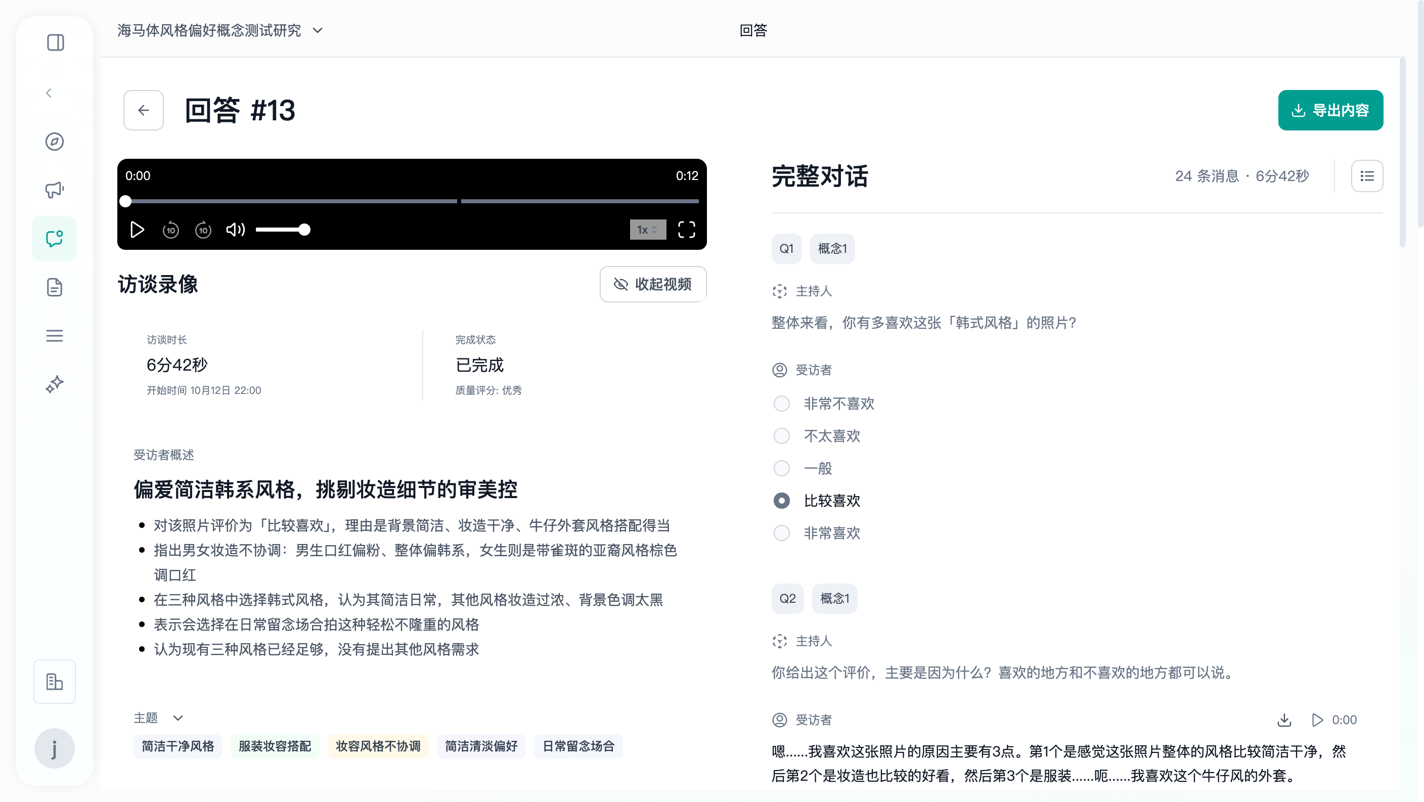
Task: Open the document icon in sidebar
Action: (x=54, y=287)
